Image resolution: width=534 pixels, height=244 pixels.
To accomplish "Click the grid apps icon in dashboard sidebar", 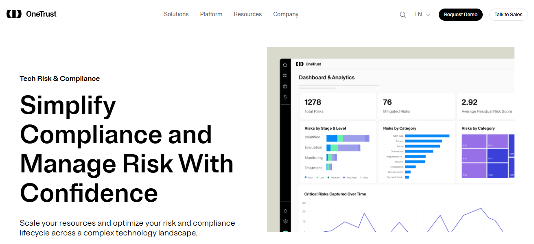I will (285, 76).
